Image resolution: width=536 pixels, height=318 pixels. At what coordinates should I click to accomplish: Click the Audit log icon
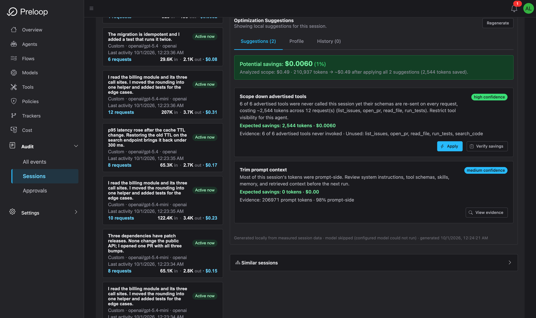click(12, 145)
